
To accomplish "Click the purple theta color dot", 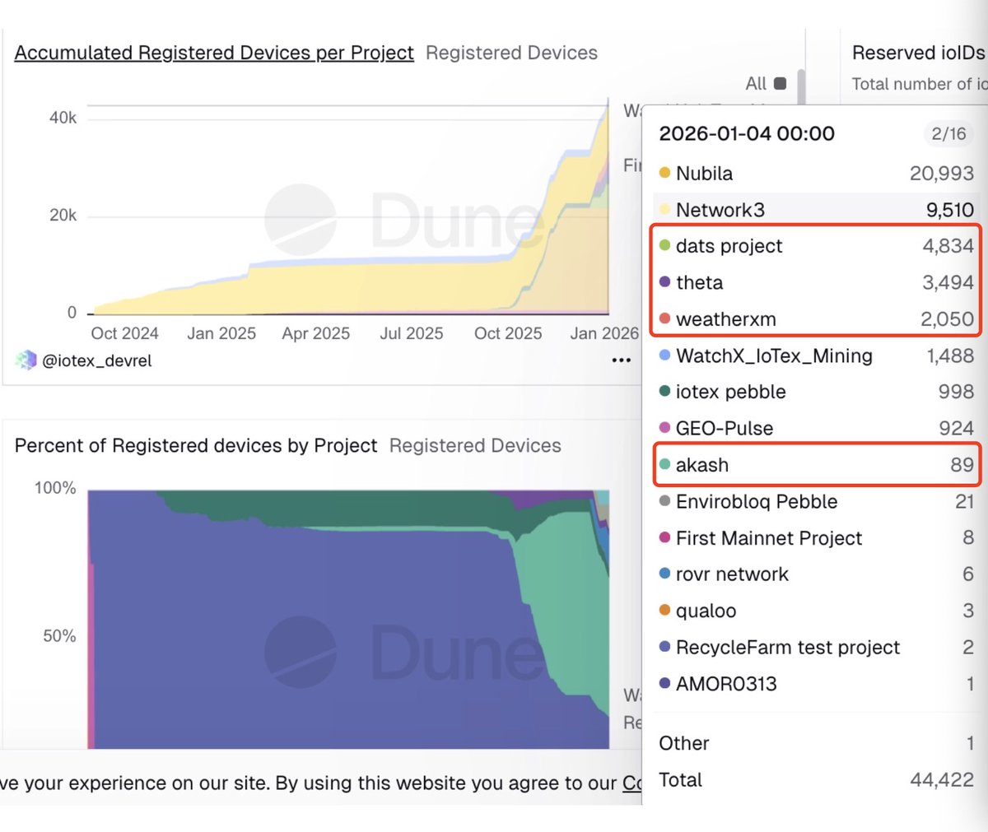I will pyautogui.click(x=664, y=282).
